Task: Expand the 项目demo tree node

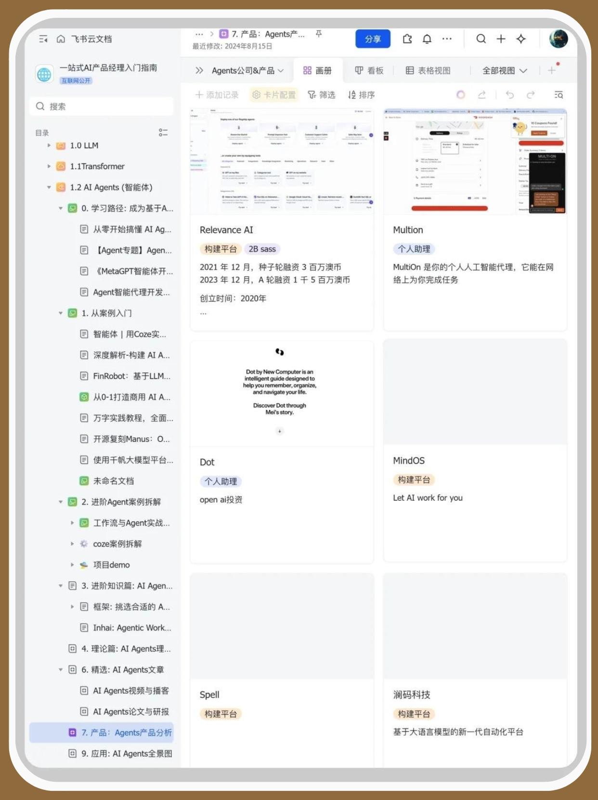Action: click(x=72, y=565)
